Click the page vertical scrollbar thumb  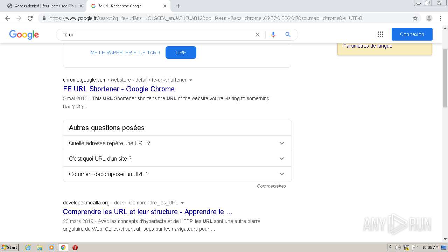click(445, 78)
